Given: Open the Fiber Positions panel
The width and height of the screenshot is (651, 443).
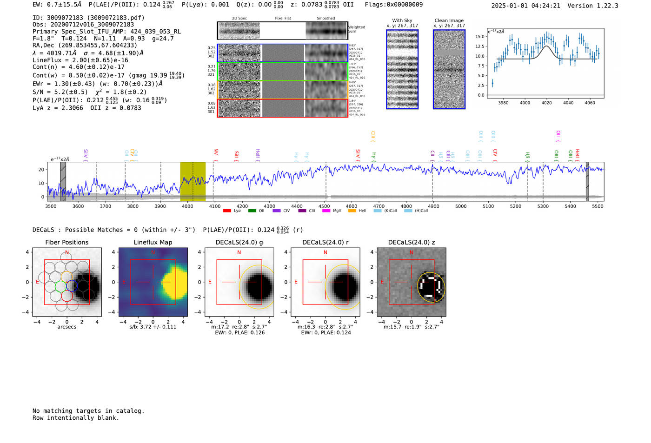Looking at the screenshot, I should 67,282.
